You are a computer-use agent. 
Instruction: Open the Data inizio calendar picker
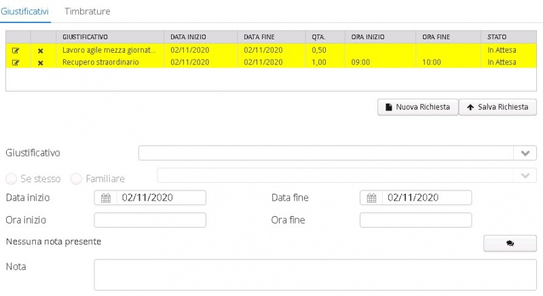point(105,198)
